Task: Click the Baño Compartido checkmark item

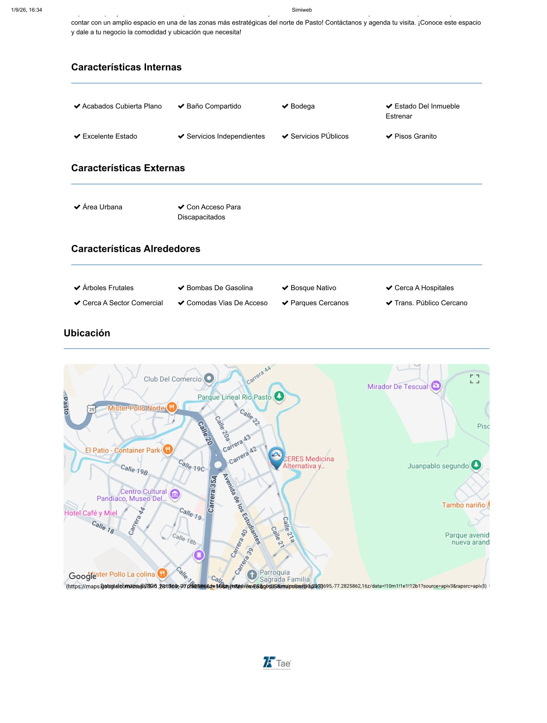Action: coord(210,106)
